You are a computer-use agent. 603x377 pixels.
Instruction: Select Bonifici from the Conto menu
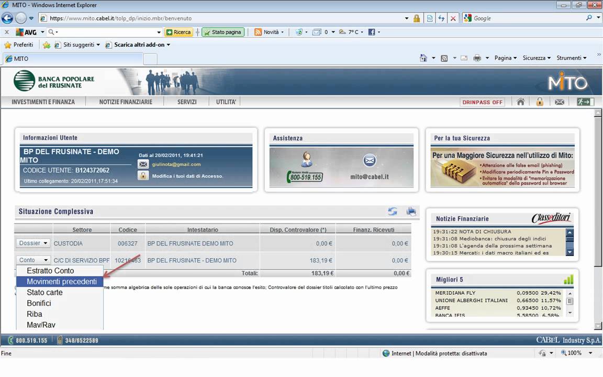[x=60, y=303]
